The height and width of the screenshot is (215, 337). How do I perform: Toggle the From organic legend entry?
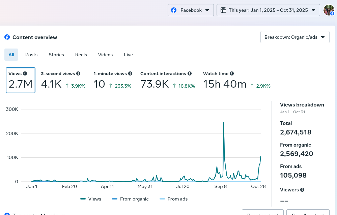click(x=130, y=199)
